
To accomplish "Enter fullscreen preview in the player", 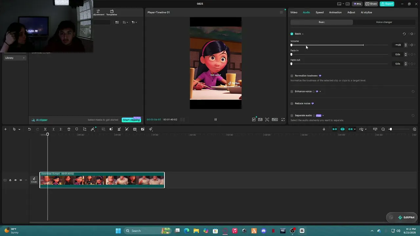I will (283, 120).
